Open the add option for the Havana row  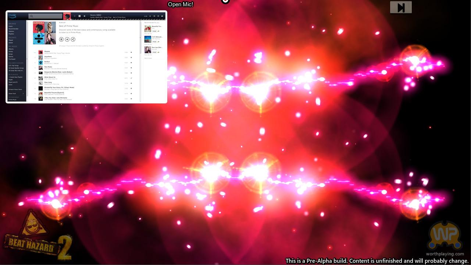[131, 52]
